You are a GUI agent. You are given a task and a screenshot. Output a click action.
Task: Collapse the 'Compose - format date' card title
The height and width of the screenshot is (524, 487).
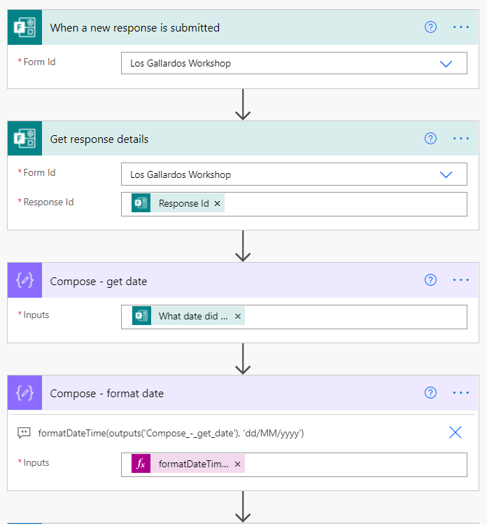point(106,394)
